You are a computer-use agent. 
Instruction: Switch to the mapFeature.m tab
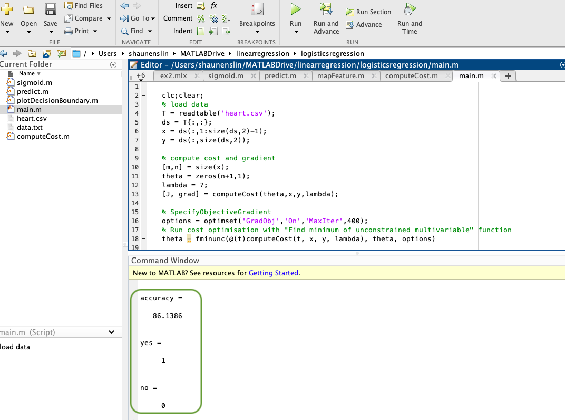tap(340, 76)
